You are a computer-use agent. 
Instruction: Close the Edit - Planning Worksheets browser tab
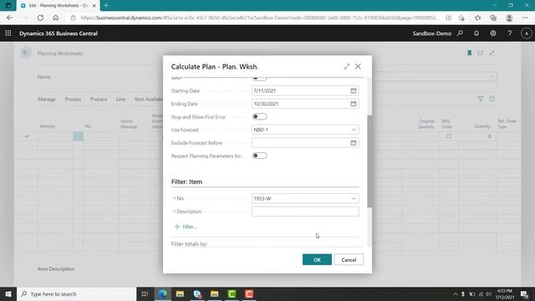(x=94, y=6)
